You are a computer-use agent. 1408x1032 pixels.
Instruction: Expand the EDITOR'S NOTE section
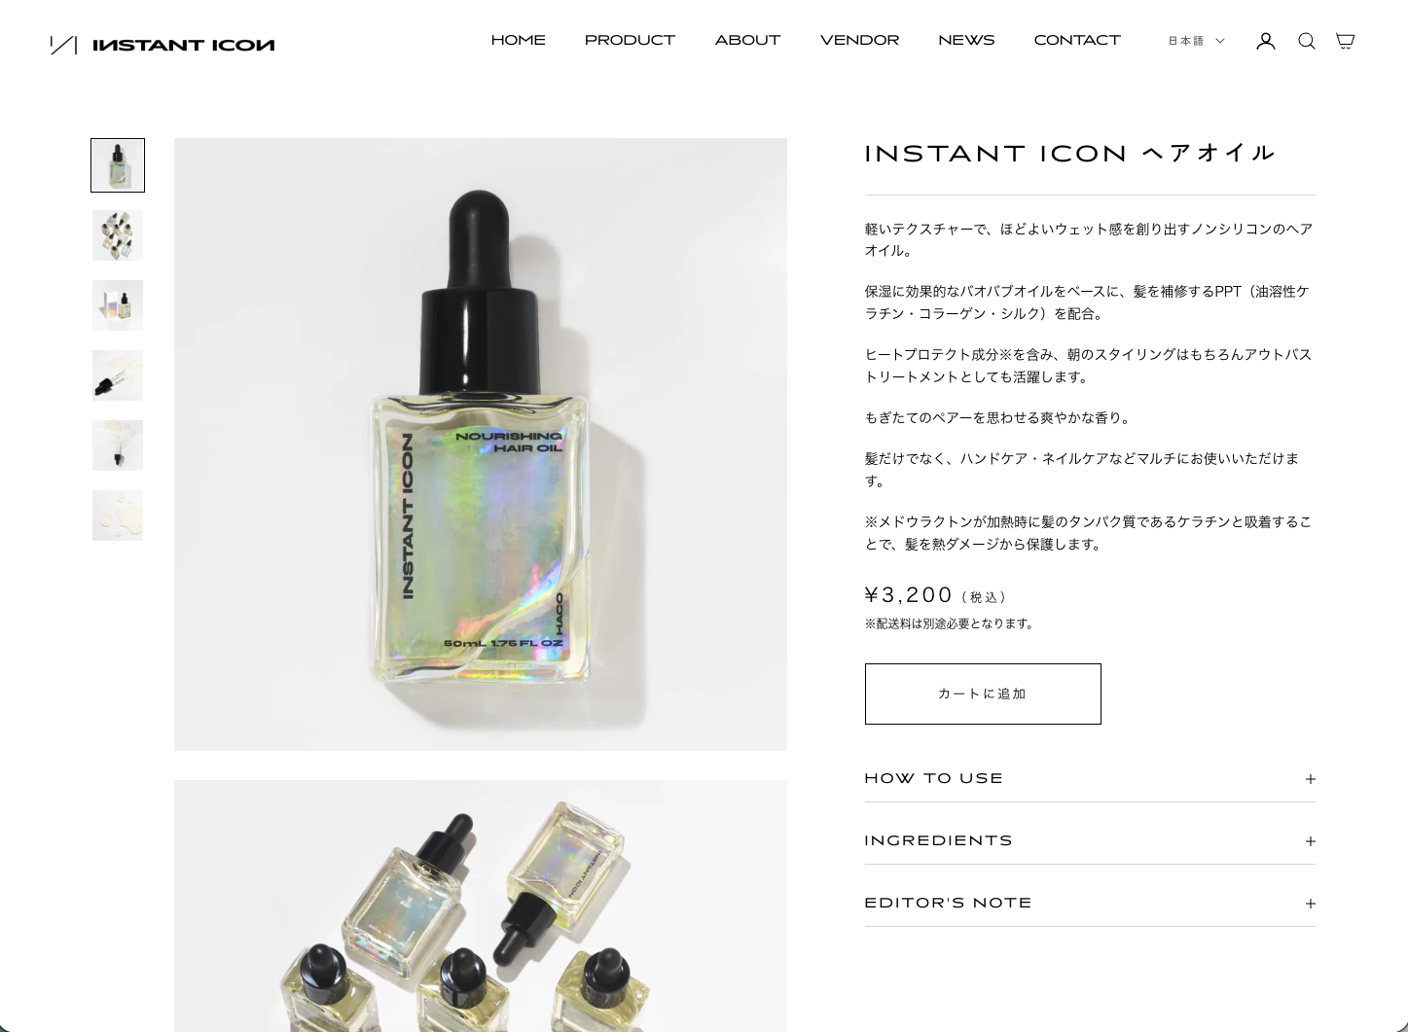pyautogui.click(x=1090, y=903)
